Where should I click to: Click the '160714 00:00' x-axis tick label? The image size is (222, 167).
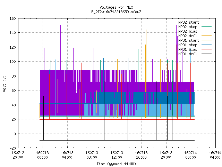[x=190, y=155]
